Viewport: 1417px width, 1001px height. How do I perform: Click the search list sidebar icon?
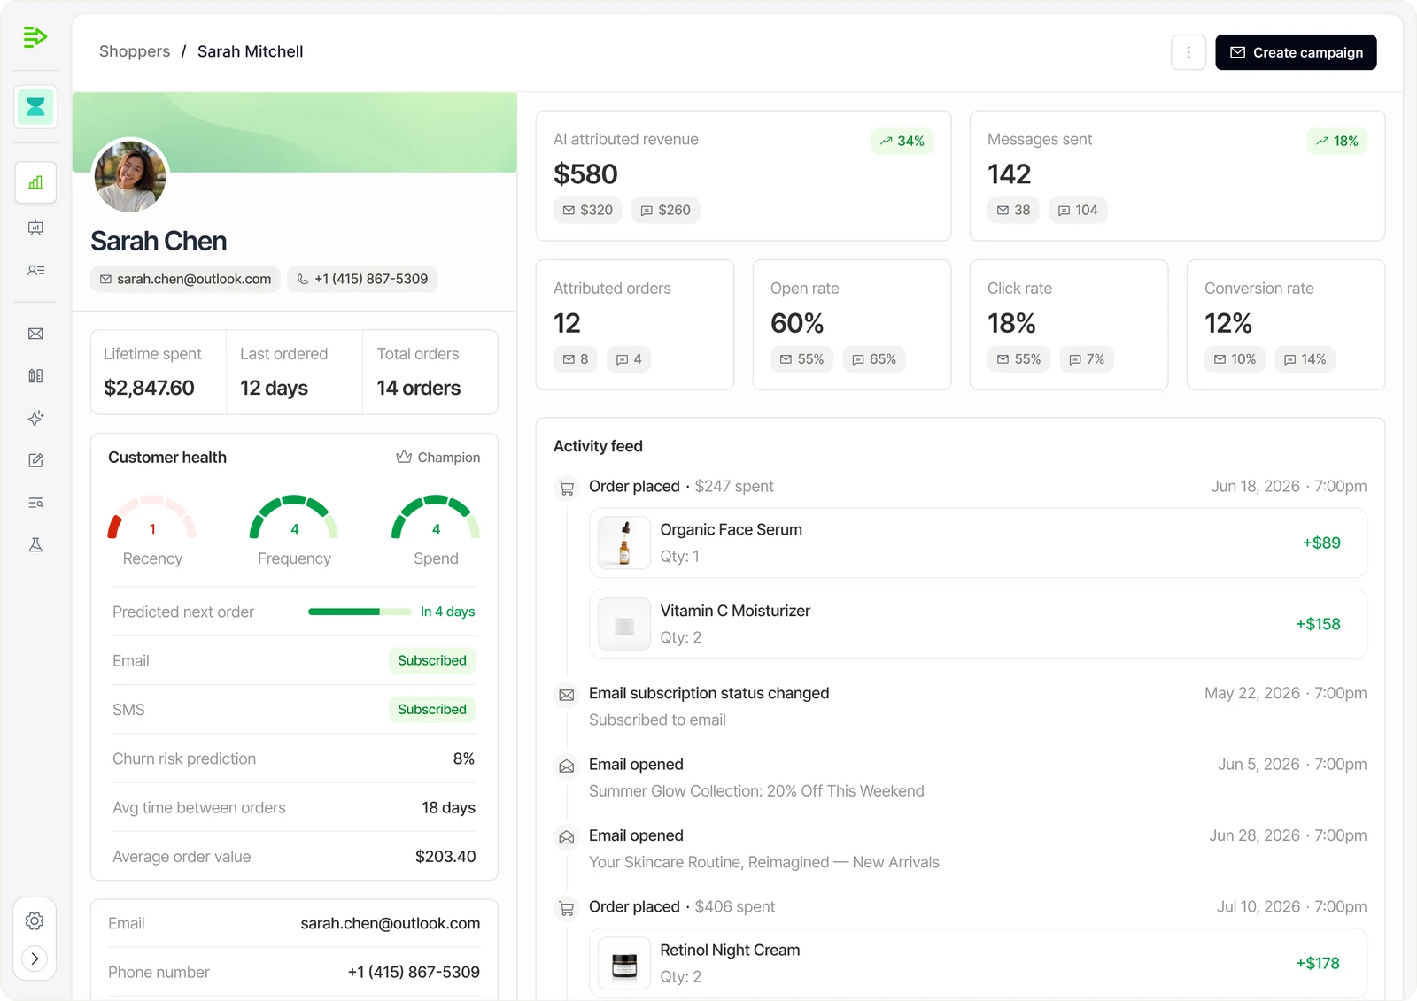pyautogui.click(x=35, y=503)
